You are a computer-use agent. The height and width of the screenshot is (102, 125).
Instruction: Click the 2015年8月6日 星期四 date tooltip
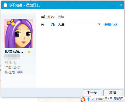pyautogui.click(x=107, y=99)
